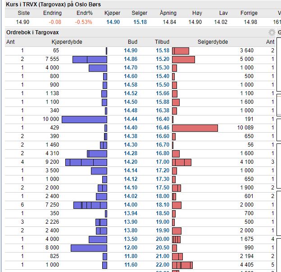Click the Endring column header
The height and width of the screenshot is (272, 281).
[x=52, y=13]
